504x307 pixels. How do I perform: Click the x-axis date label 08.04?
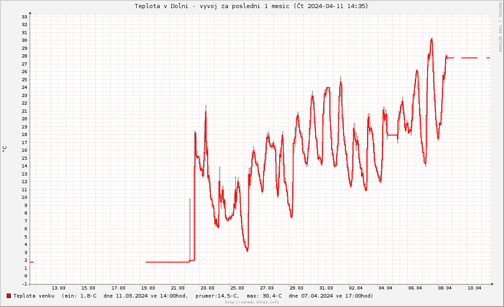pyautogui.click(x=445, y=288)
